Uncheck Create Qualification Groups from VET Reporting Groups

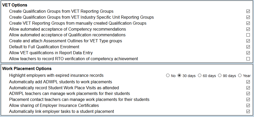click(x=248, y=11)
